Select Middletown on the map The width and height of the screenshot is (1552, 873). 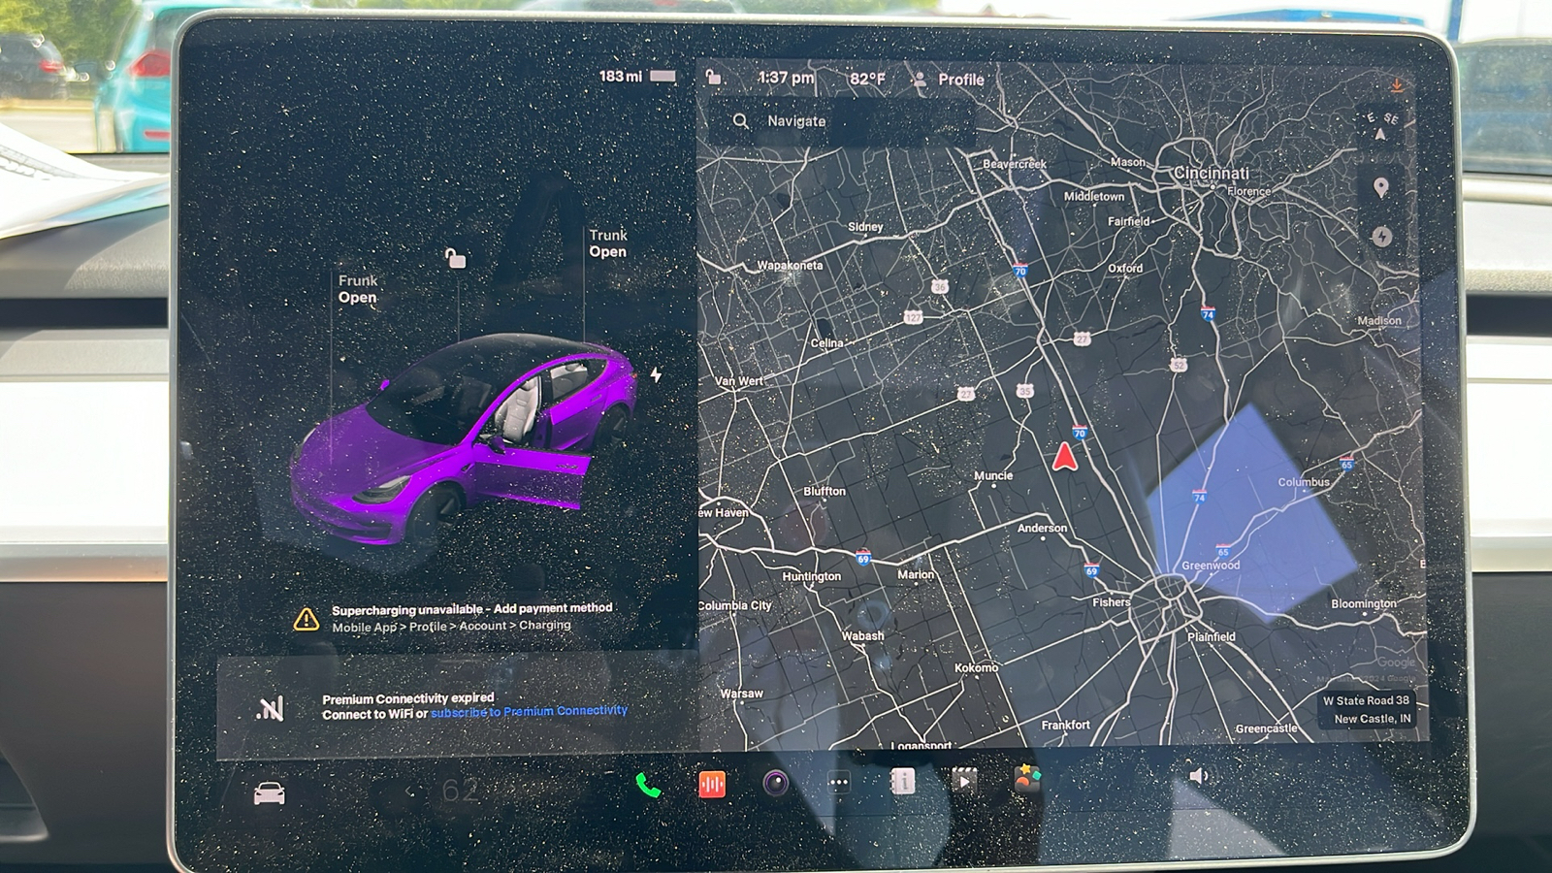pos(1094,196)
